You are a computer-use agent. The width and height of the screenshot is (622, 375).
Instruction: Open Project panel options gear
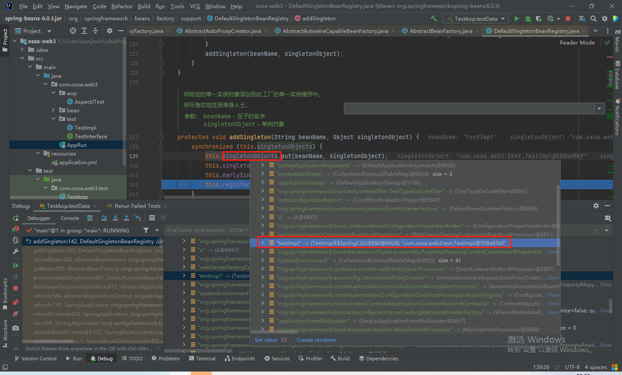point(109,31)
